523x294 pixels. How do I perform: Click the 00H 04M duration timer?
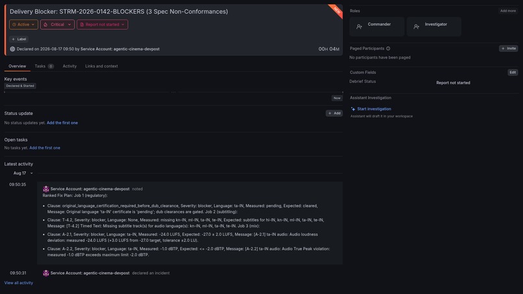tap(328, 49)
